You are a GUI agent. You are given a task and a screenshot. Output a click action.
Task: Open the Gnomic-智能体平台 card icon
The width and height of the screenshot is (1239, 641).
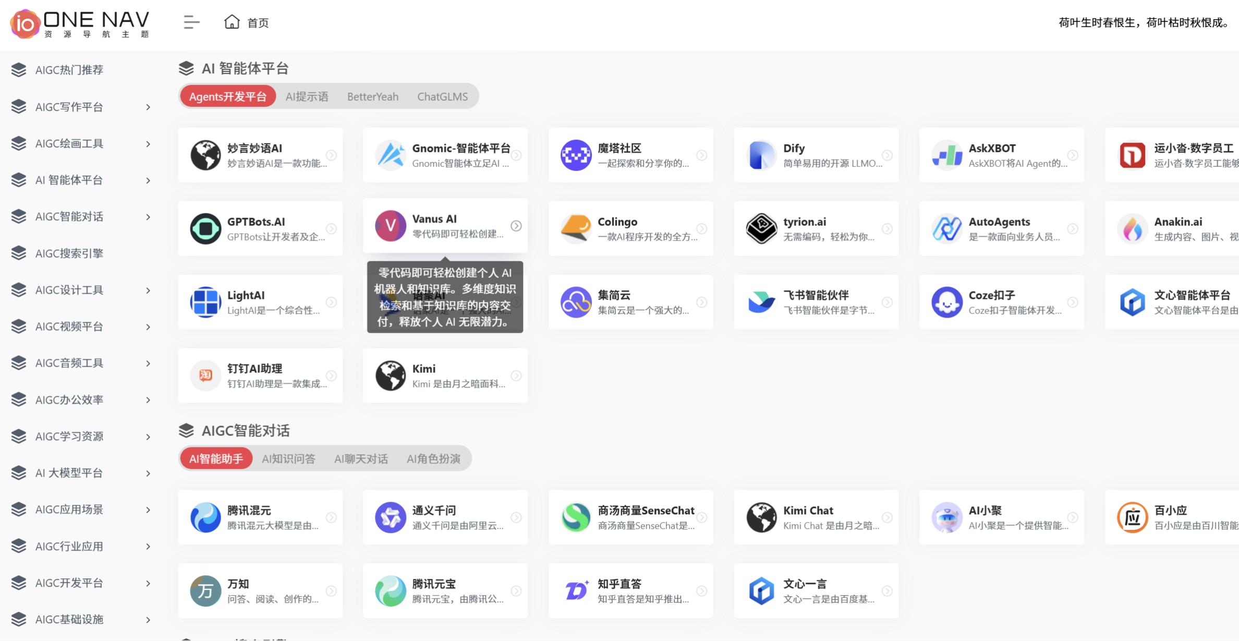(391, 155)
